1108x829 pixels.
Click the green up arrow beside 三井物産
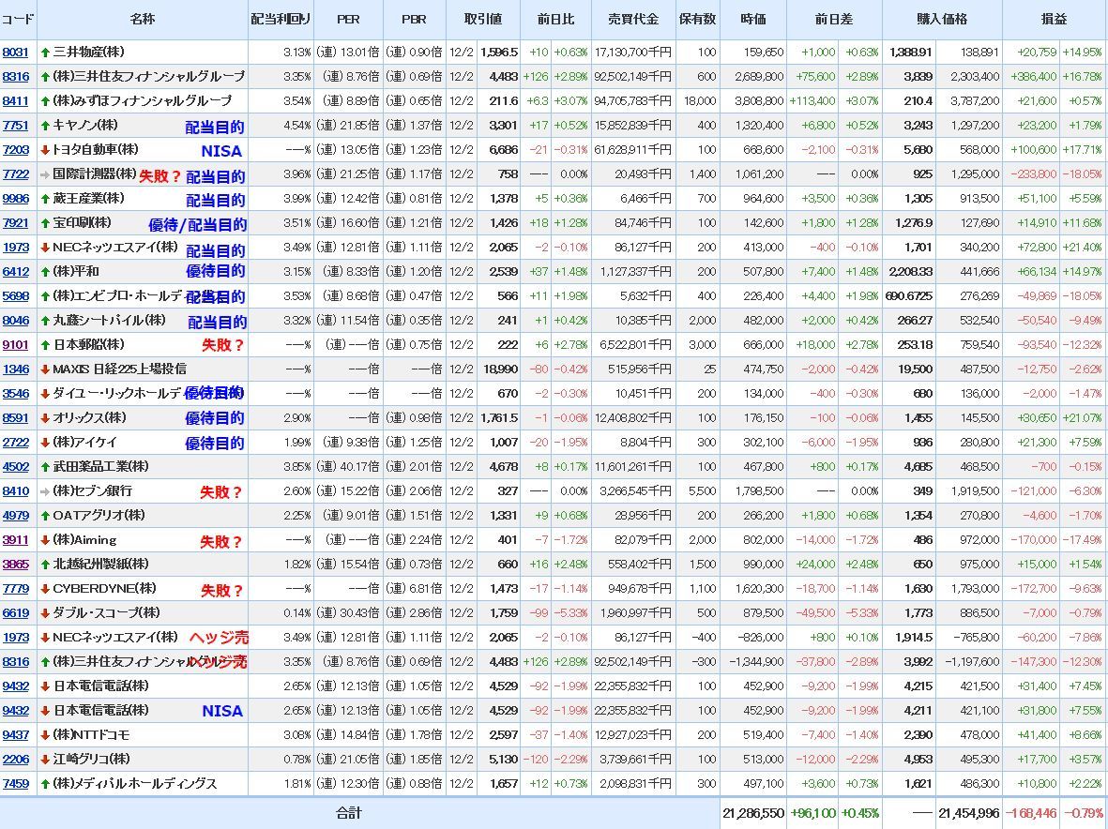pos(45,53)
